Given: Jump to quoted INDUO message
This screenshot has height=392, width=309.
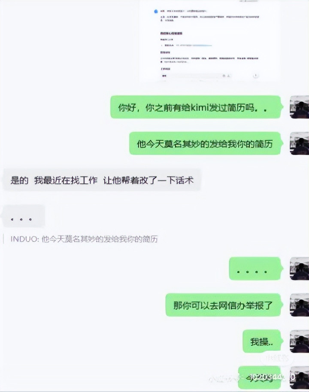Looking at the screenshot, I should (x=84, y=239).
